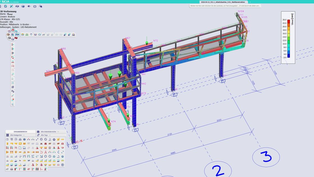Screen dimensions: 314x177
Task: Click the green member results icon in results toolbar
Action: tap(27, 35)
